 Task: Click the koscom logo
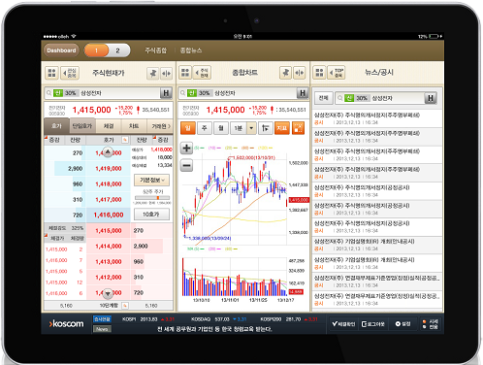(x=66, y=323)
